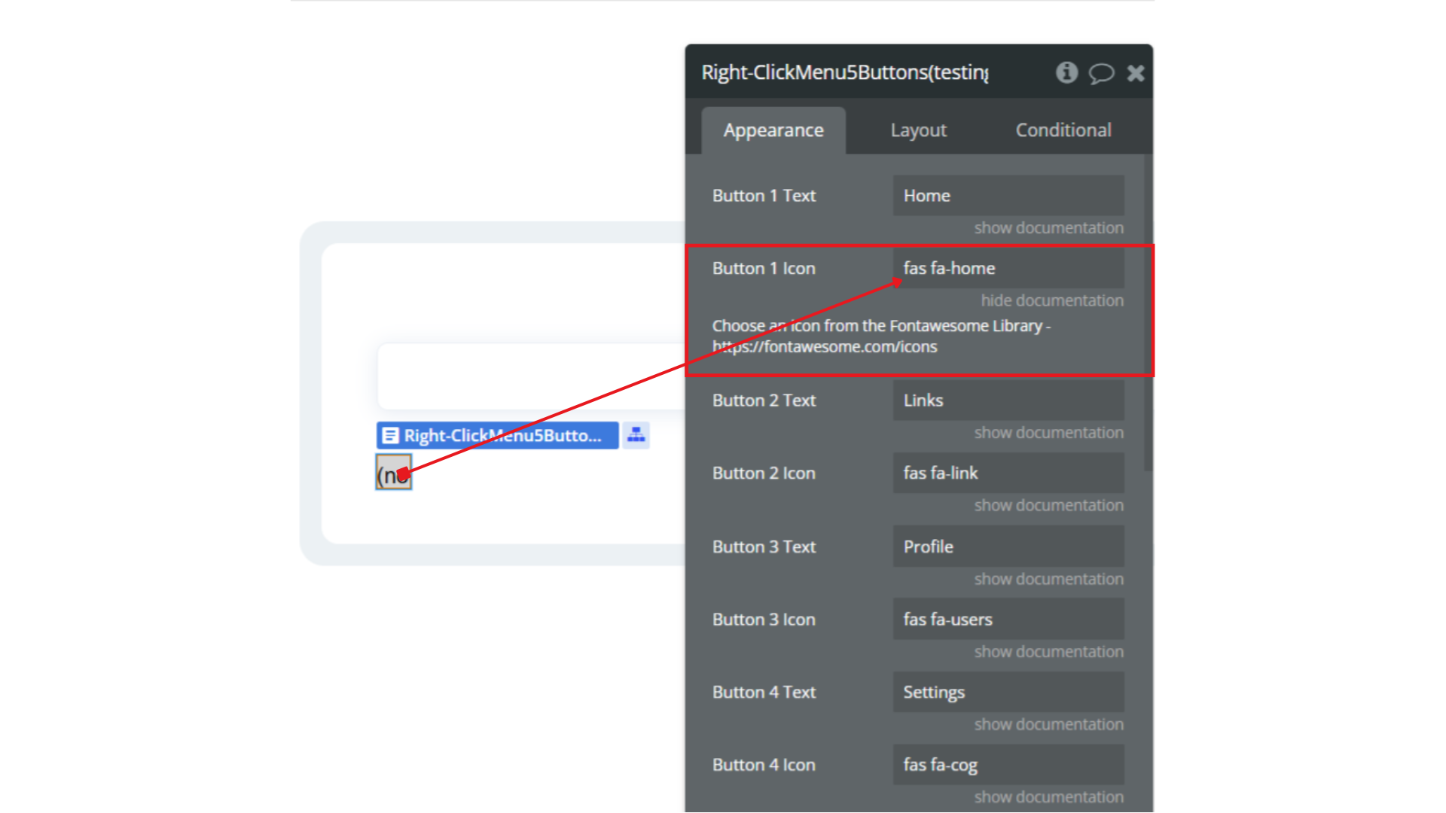Close the property editor panel
The image size is (1446, 813).
tap(1136, 73)
